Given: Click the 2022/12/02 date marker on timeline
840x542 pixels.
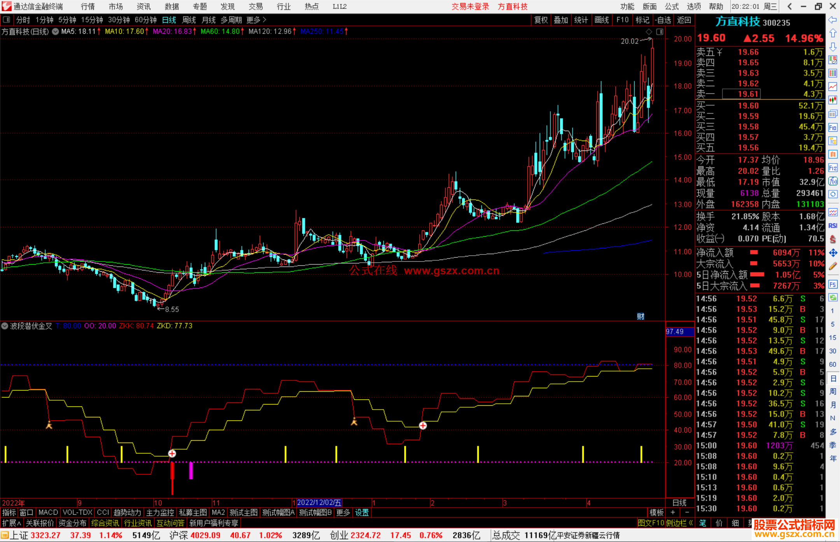Looking at the screenshot, I should (x=318, y=503).
